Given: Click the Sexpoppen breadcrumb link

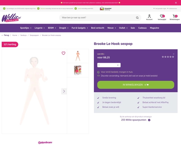Looking at the screenshot, I should 34,35.
